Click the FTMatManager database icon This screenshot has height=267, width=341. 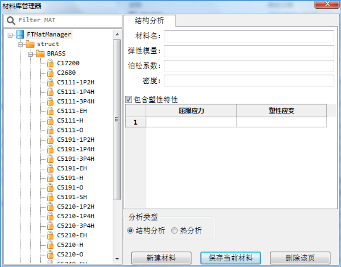(20, 35)
